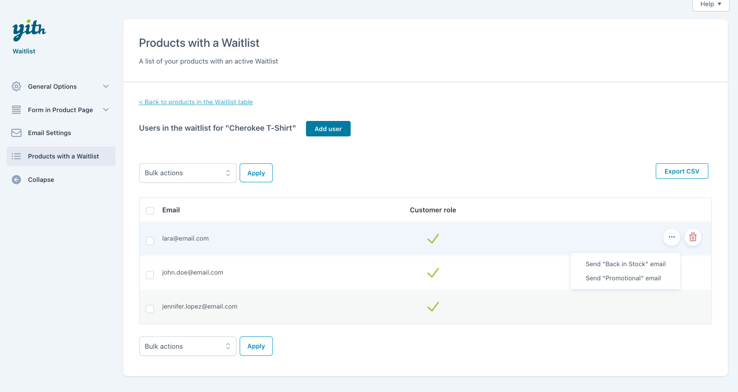Image resolution: width=738 pixels, height=392 pixels.
Task: Click the Products with a Waitlist list icon
Action: tap(16, 156)
